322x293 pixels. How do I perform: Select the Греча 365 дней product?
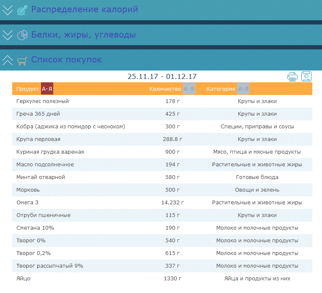(38, 114)
